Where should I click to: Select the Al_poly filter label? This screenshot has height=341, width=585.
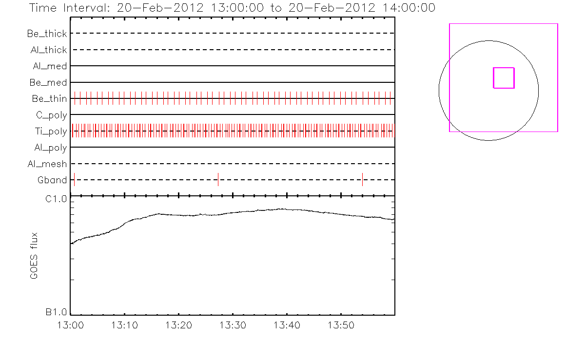click(x=50, y=148)
